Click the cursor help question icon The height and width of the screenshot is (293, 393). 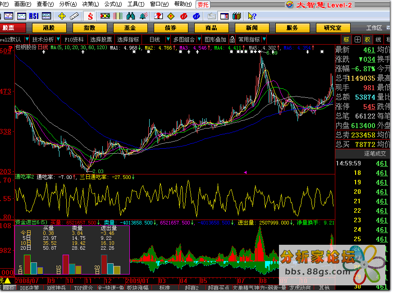click(x=252, y=16)
